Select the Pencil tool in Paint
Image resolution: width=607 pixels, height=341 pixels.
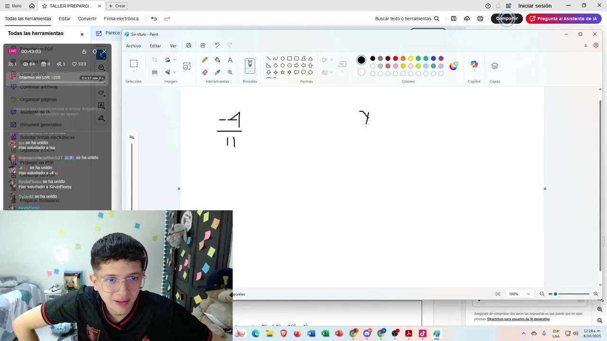[205, 60]
